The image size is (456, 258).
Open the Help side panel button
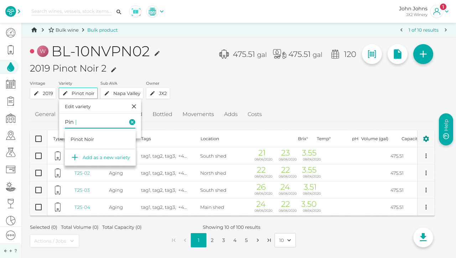(x=446, y=130)
